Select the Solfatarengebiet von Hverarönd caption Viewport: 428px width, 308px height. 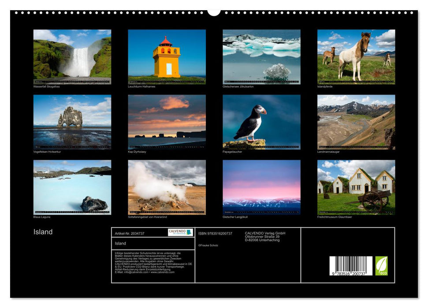click(149, 216)
